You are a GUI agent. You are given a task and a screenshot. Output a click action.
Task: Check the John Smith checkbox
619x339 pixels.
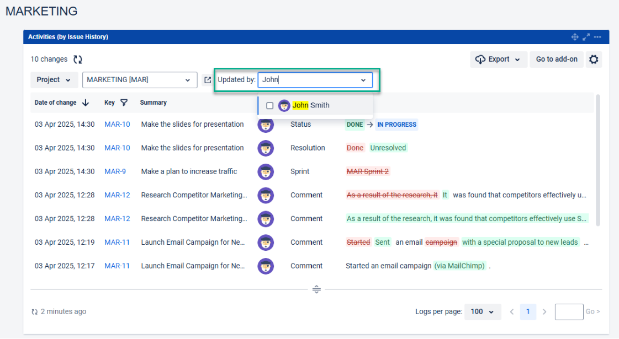(270, 105)
